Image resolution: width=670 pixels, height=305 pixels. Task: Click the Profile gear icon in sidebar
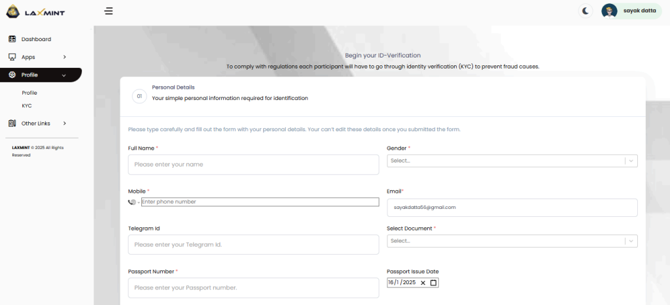click(x=12, y=75)
